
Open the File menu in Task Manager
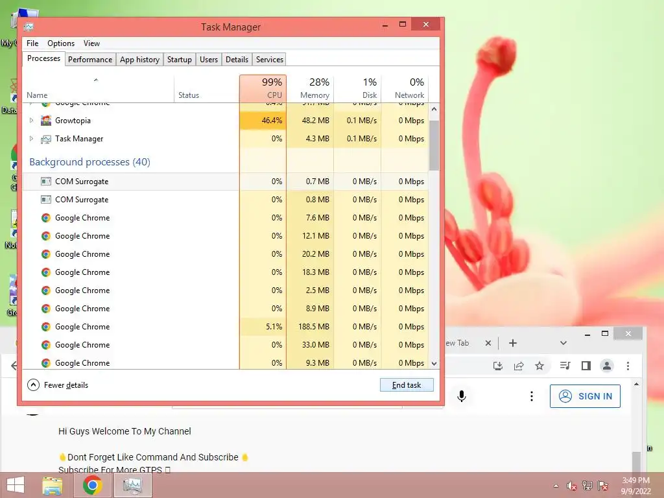point(32,43)
